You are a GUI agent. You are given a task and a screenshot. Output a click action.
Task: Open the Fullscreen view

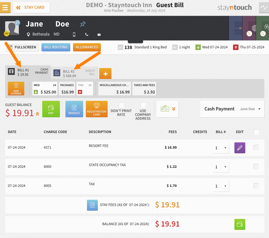click(22, 47)
